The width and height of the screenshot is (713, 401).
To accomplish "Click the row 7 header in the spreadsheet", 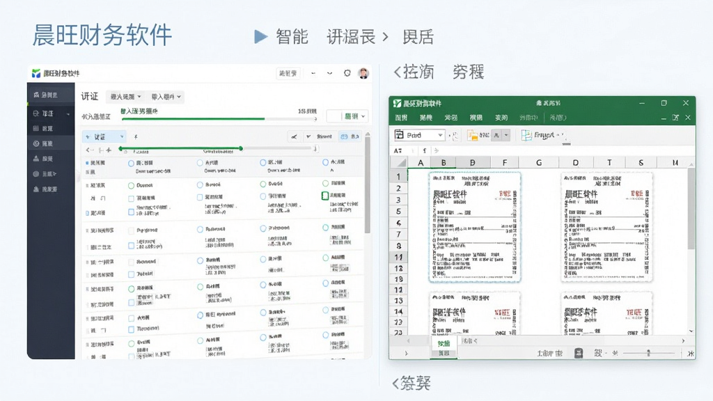I will (399, 234).
